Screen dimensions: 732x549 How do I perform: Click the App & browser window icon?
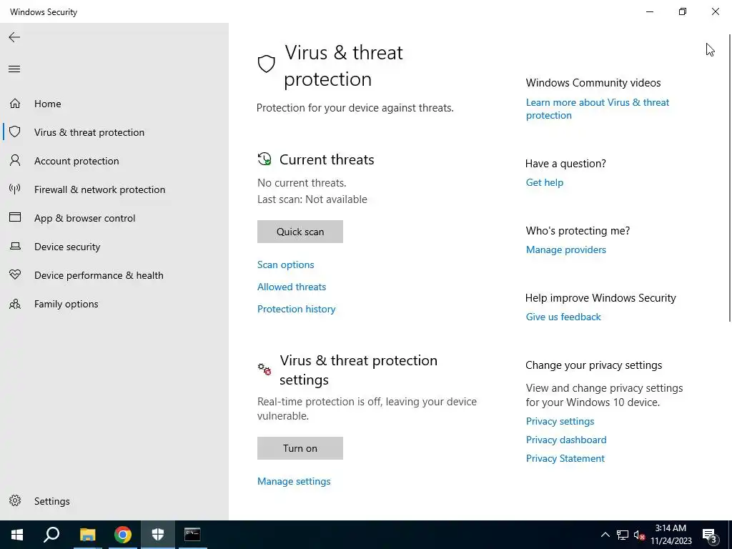coord(15,217)
